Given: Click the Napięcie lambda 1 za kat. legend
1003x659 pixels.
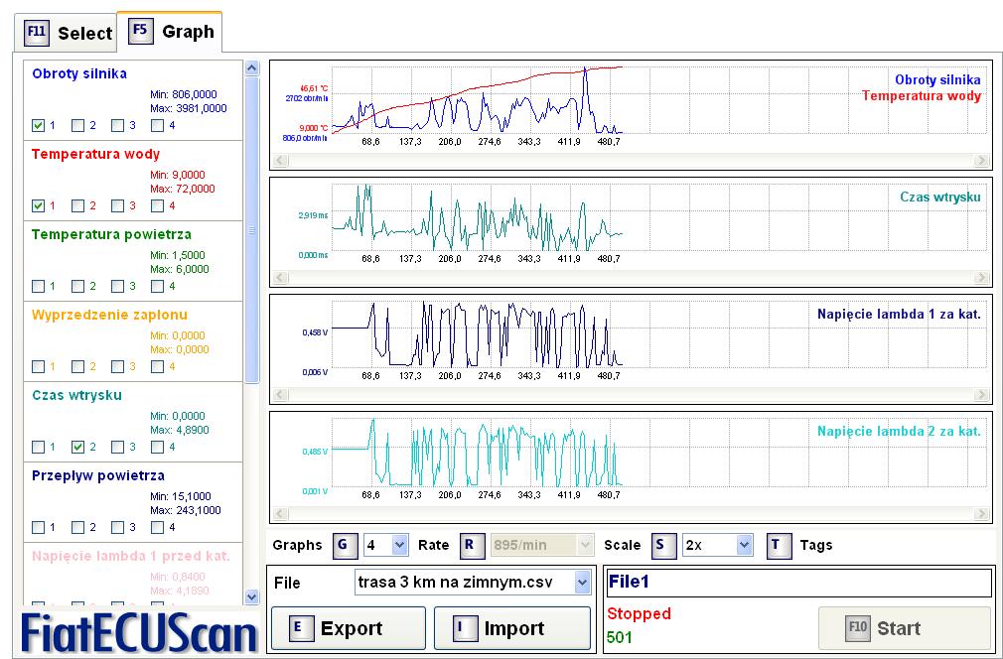Looking at the screenshot, I should tap(899, 314).
